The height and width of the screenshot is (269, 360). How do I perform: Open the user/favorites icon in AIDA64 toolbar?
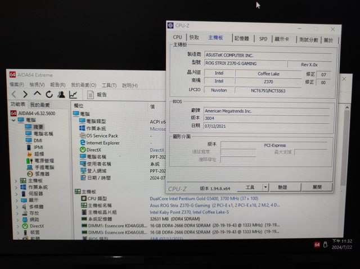point(61,94)
